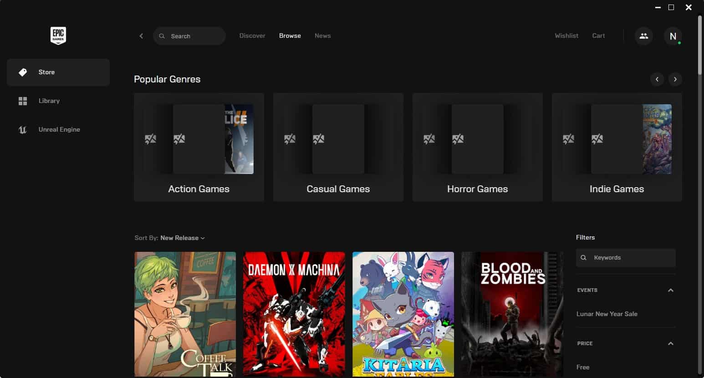The height and width of the screenshot is (378, 704).
Task: Show next Popular Genres with right arrow
Action: (675, 79)
